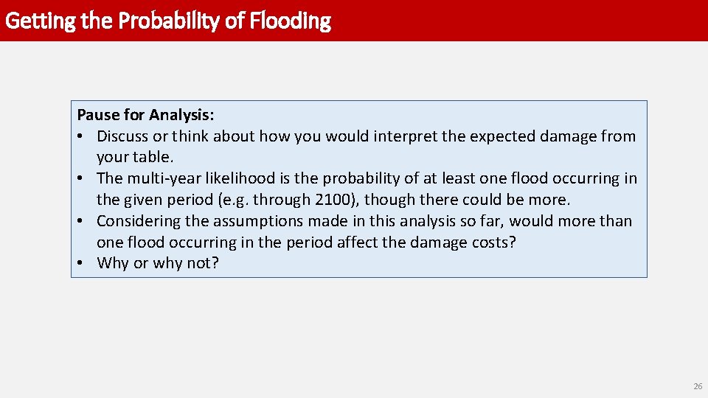
Task: Click the empty grey area below the text box
Action: 354,332
